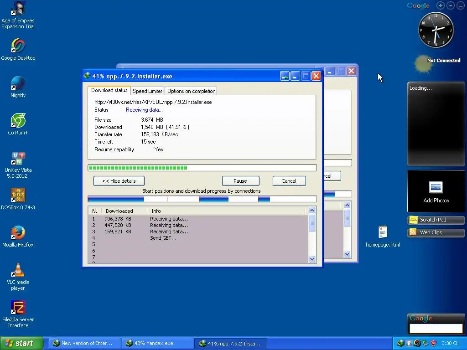
Task: Click the 2:30 CH taskbar clock
Action: pos(450,343)
